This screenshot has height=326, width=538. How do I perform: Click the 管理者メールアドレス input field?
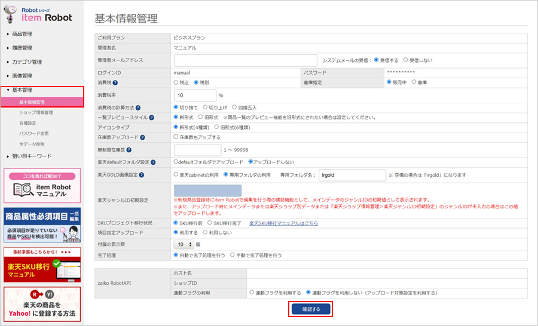[245, 60]
